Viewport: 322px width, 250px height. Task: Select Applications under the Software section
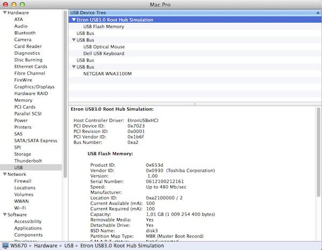[x=28, y=228]
